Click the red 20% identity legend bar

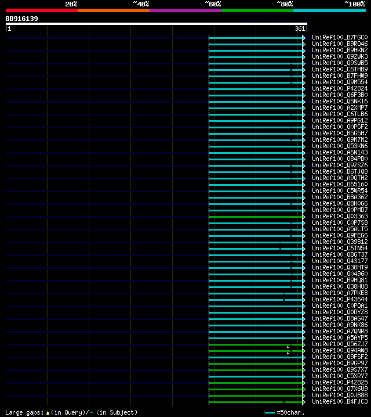tap(42, 10)
